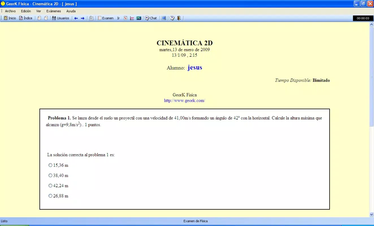Click the vertical scrollbar thumb

372,77
